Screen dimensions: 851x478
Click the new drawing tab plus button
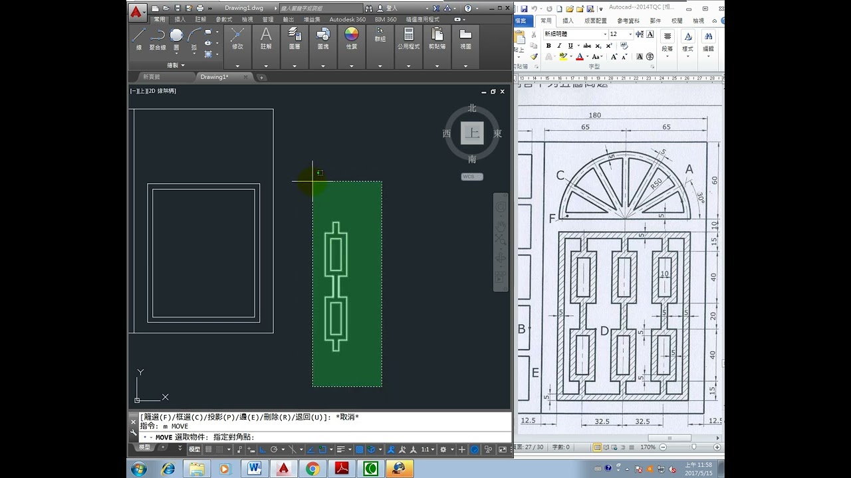tap(261, 77)
